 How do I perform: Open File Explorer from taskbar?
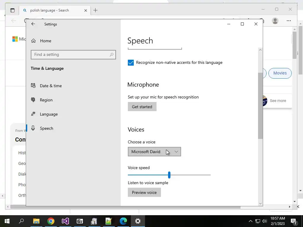(x=36, y=221)
